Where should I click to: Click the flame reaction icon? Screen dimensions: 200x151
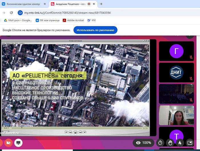coord(179,142)
